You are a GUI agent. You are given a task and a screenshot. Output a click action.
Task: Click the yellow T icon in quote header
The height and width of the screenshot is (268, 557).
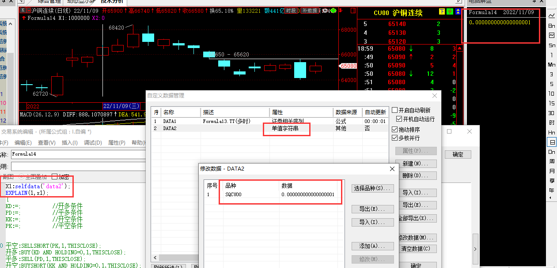[442, 11]
